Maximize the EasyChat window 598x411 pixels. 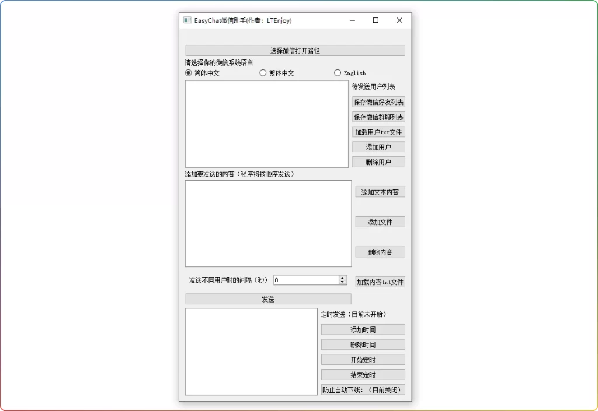pos(376,20)
